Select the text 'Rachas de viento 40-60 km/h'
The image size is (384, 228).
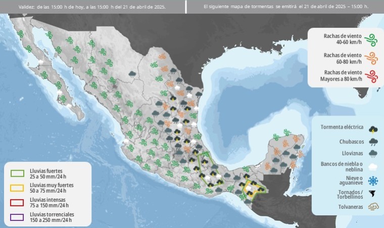[x=343, y=39]
